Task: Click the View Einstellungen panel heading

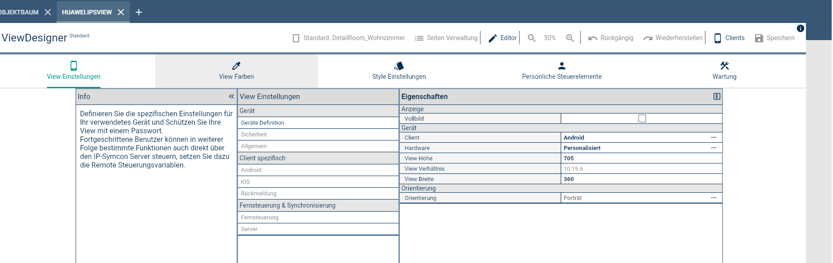Action: click(270, 96)
